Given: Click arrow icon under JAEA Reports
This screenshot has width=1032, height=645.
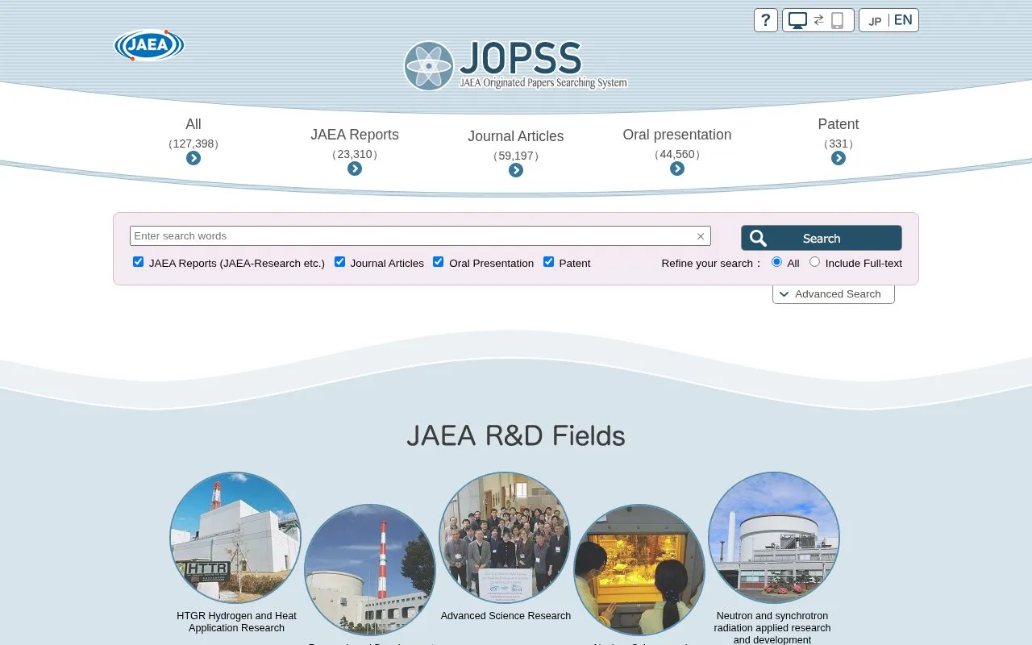Looking at the screenshot, I should 355,169.
